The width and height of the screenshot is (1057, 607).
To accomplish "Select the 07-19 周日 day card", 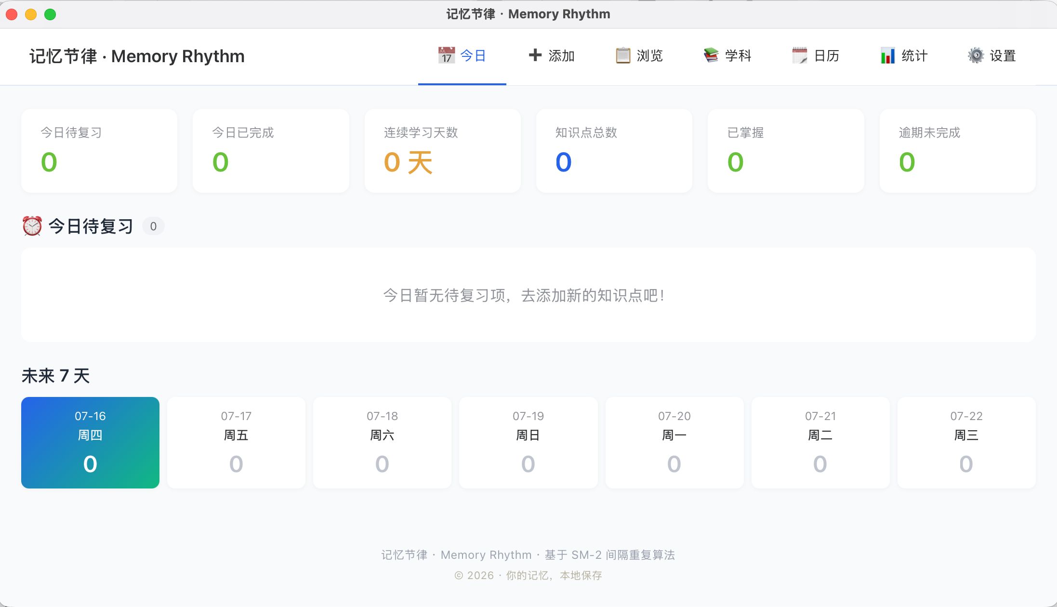I will [x=528, y=443].
